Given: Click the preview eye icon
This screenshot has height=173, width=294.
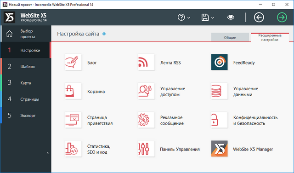Looking at the screenshot, I should [231, 17].
